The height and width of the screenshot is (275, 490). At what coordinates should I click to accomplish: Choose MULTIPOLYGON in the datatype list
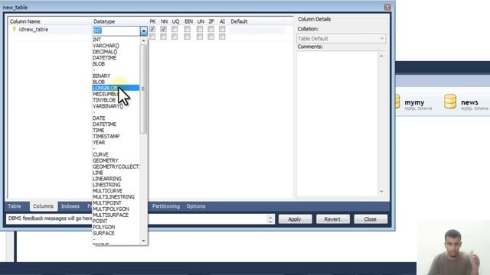[x=111, y=209]
